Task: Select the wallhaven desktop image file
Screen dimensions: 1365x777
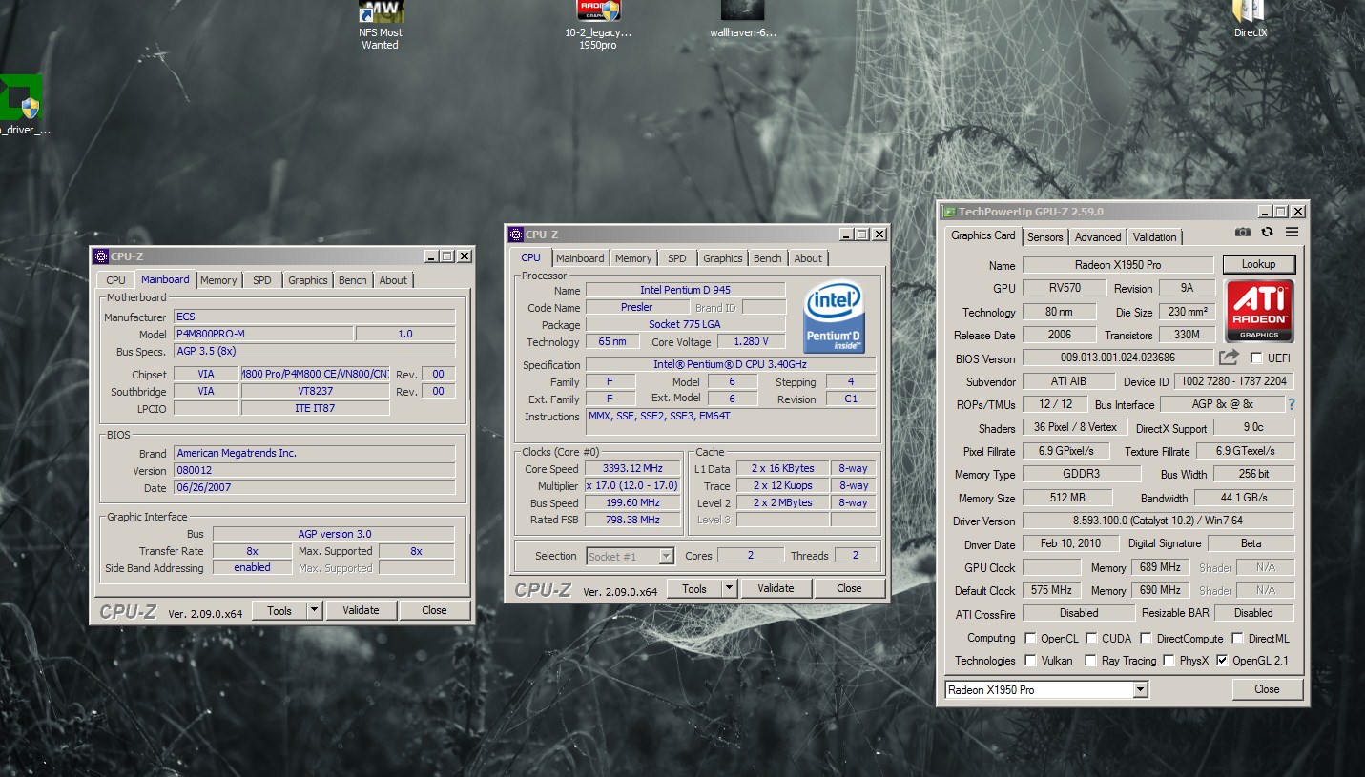Action: 743,21
